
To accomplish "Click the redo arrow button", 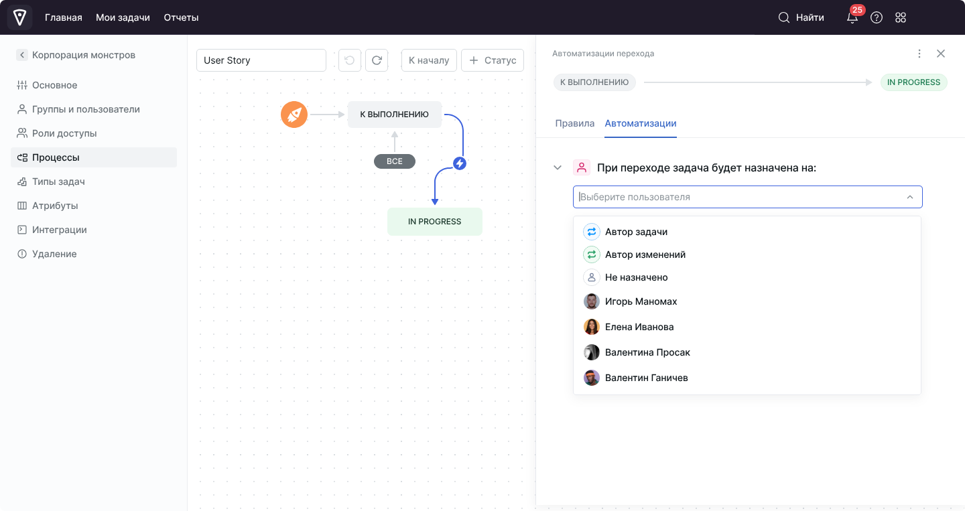I will pyautogui.click(x=377, y=60).
